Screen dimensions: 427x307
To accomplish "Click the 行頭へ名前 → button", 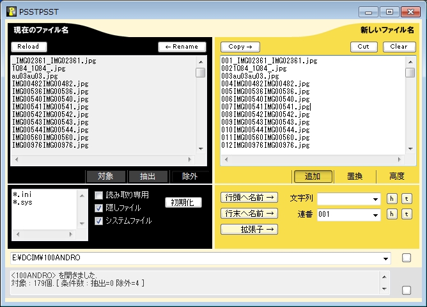I will 249,198.
